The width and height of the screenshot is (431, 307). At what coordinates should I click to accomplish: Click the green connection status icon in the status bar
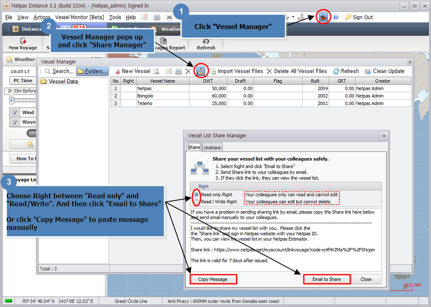pos(9,301)
